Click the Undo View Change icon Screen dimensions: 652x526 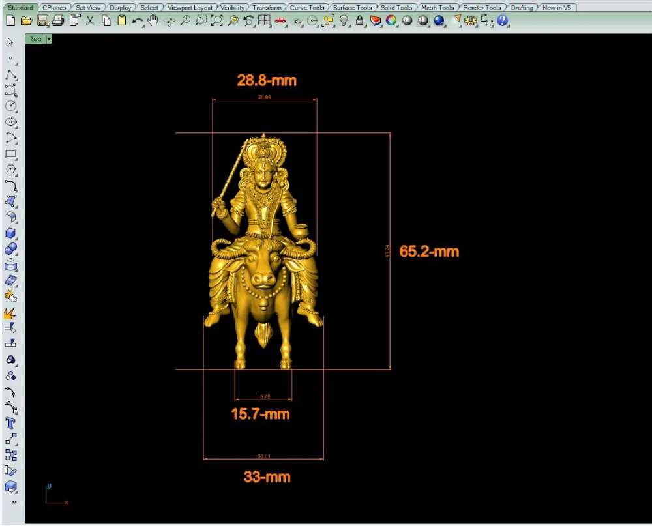pos(248,20)
